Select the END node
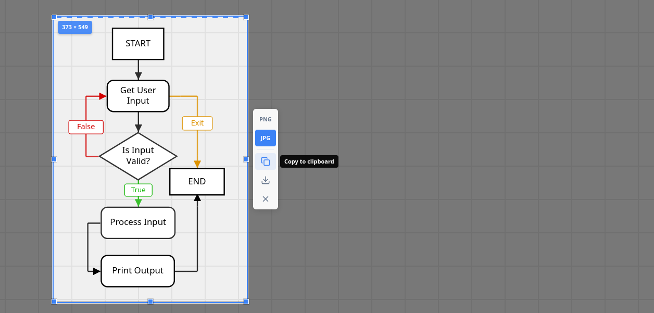Screen dimensions: 654x313 click(x=197, y=181)
